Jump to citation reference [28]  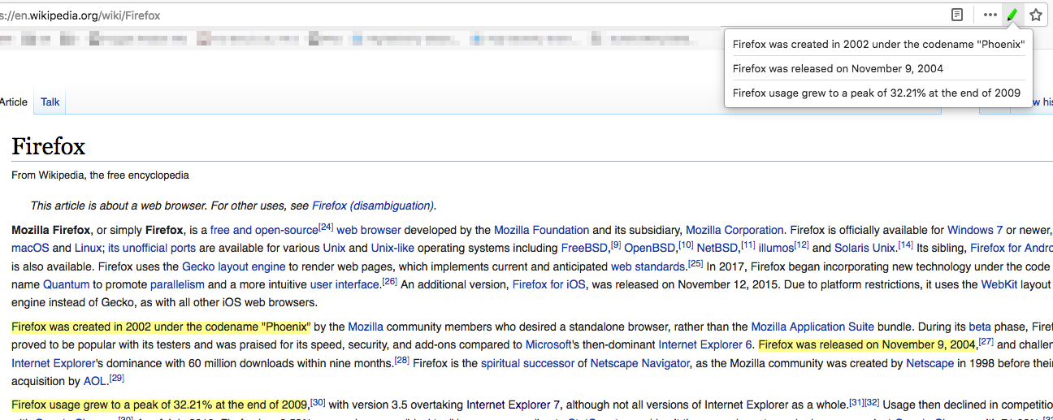pos(401,360)
